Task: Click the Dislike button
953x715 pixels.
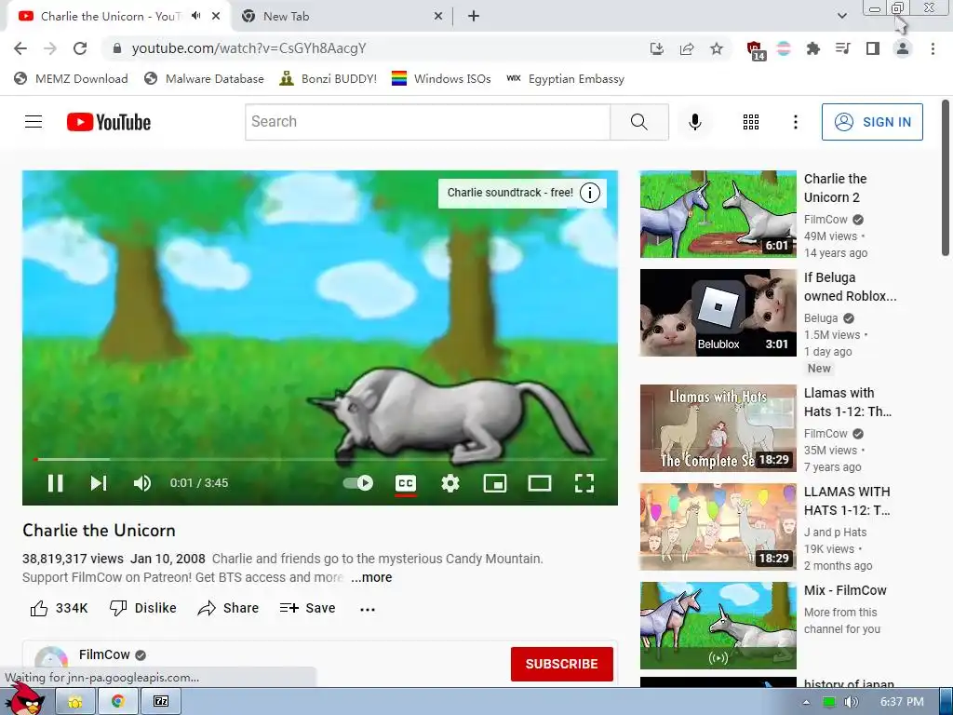Action: point(142,608)
